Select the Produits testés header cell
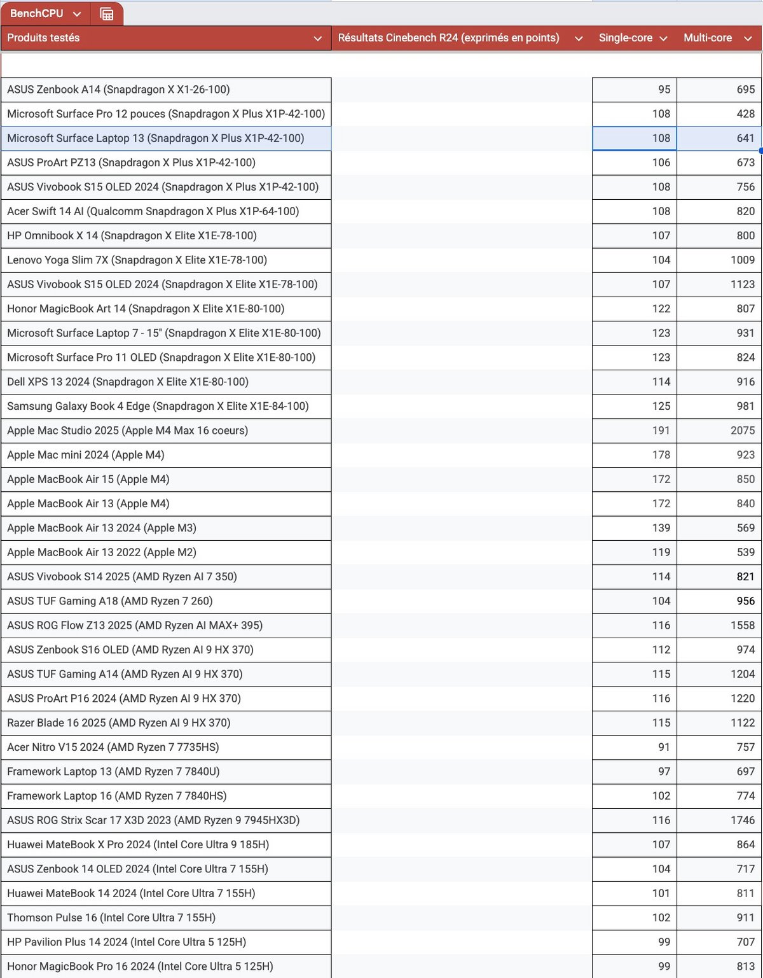Image resolution: width=763 pixels, height=978 pixels. (166, 38)
